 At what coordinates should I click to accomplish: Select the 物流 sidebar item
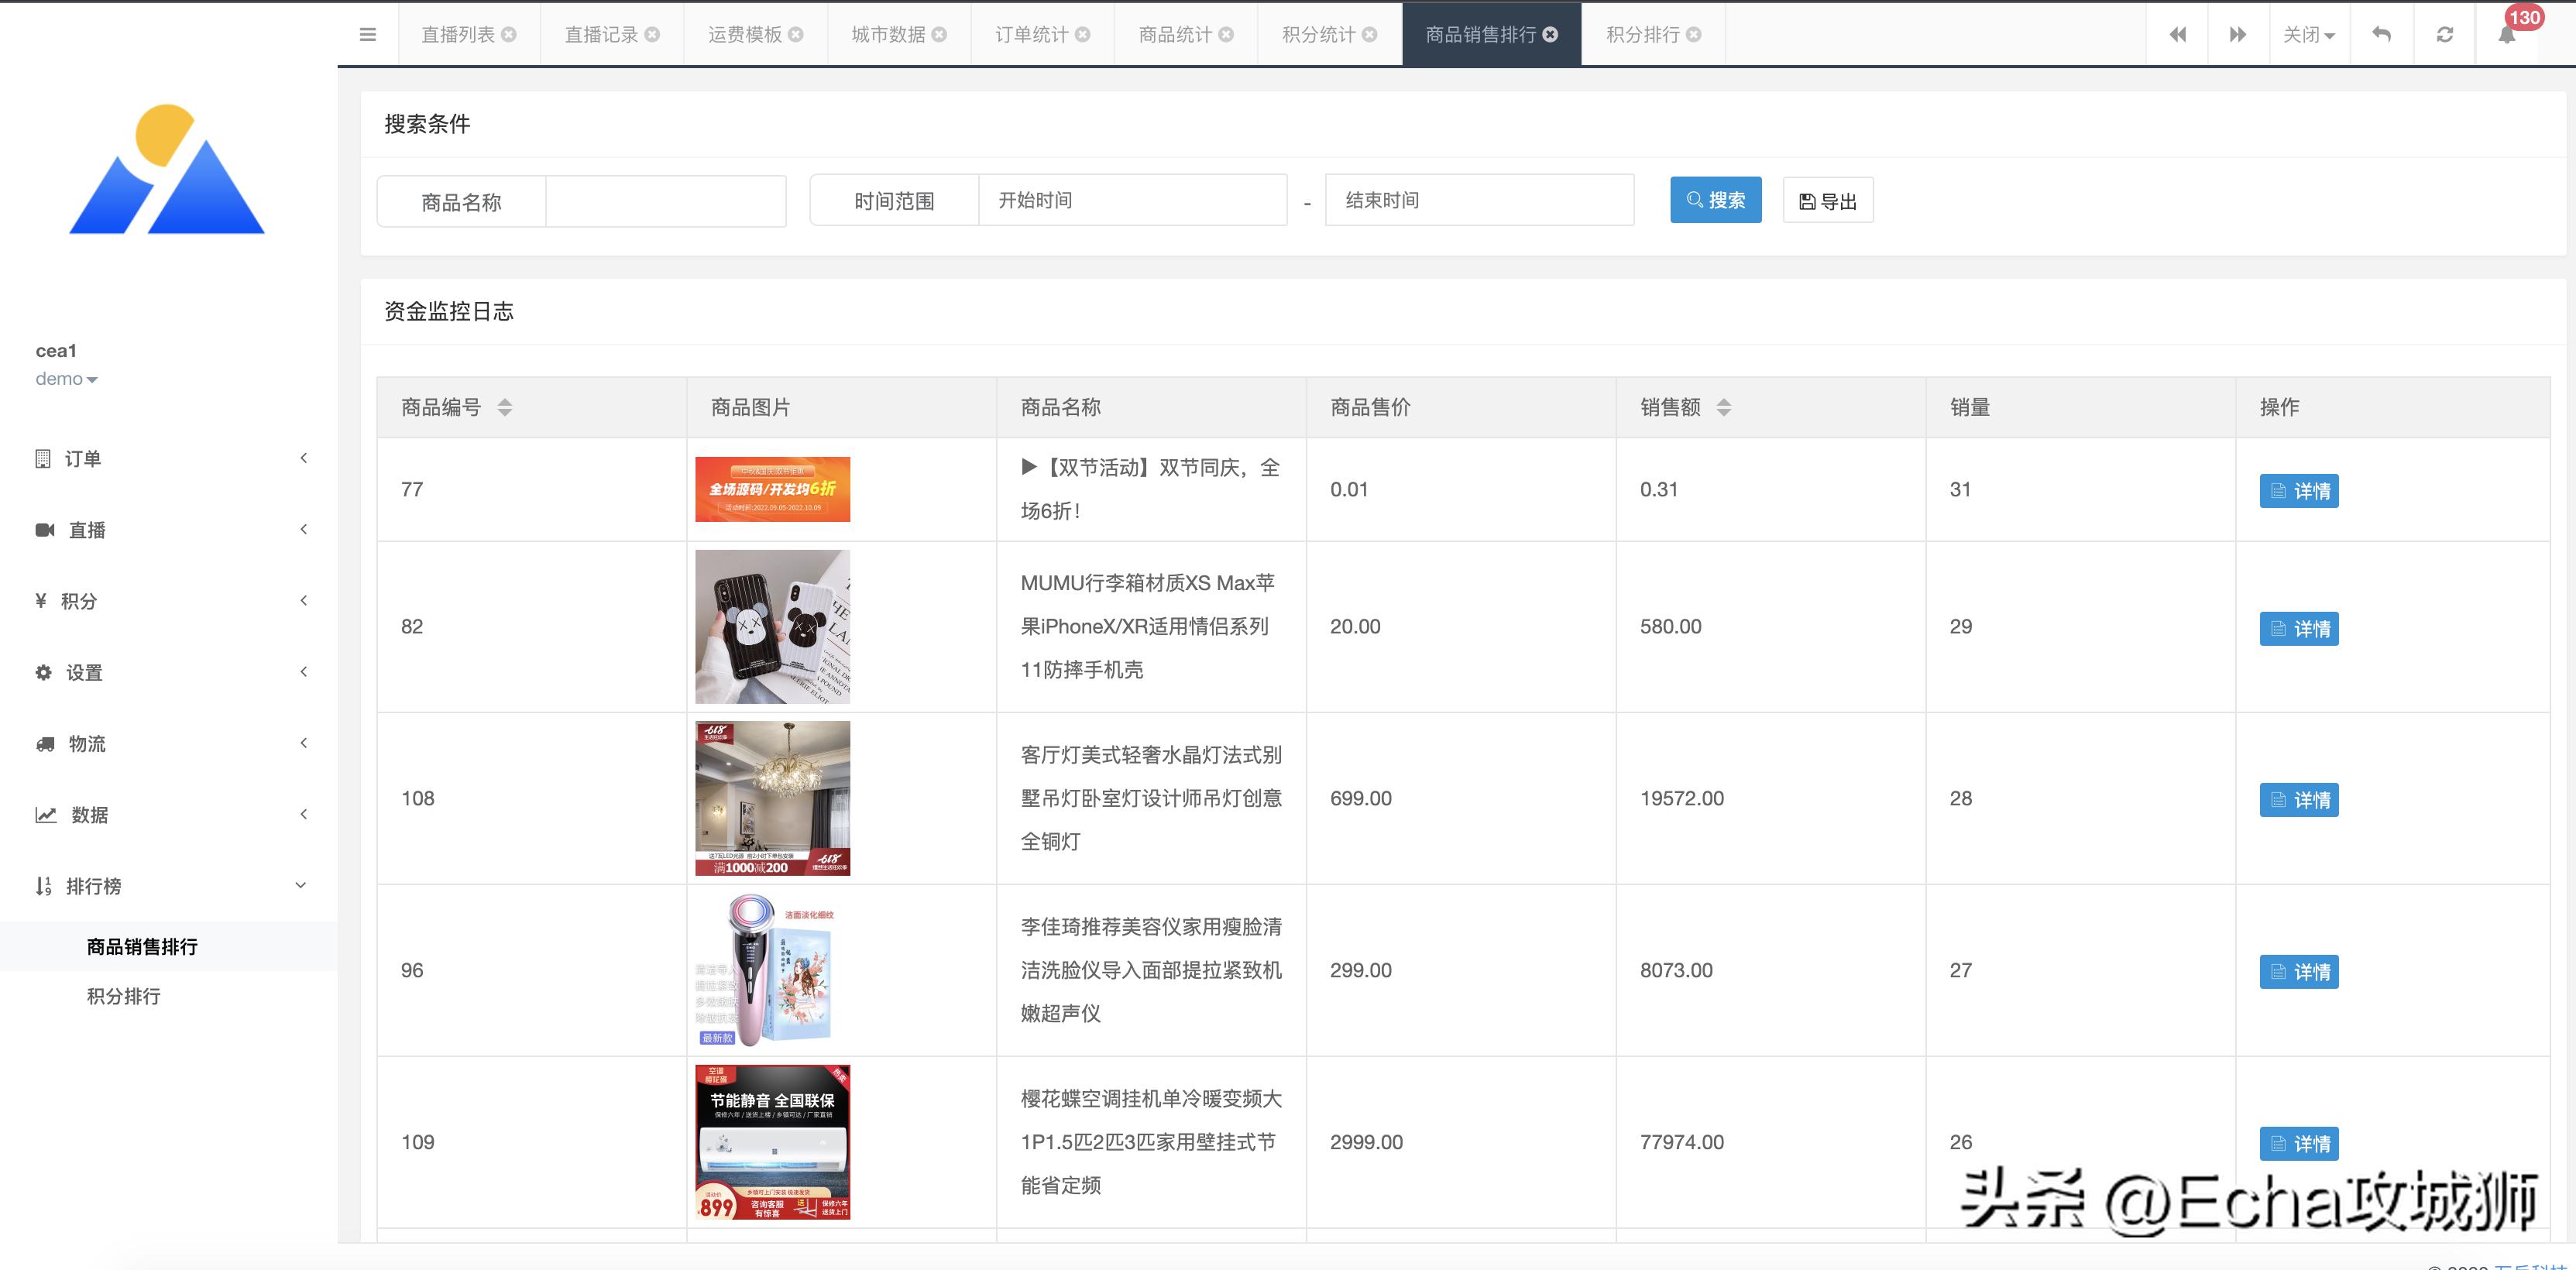coord(88,743)
